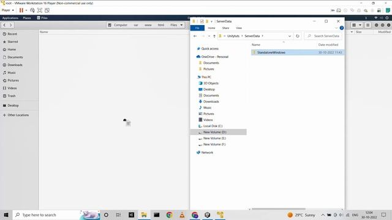This screenshot has height=220, width=392.
Task: Open the power options arrow beside pause
Action: click(x=26, y=10)
